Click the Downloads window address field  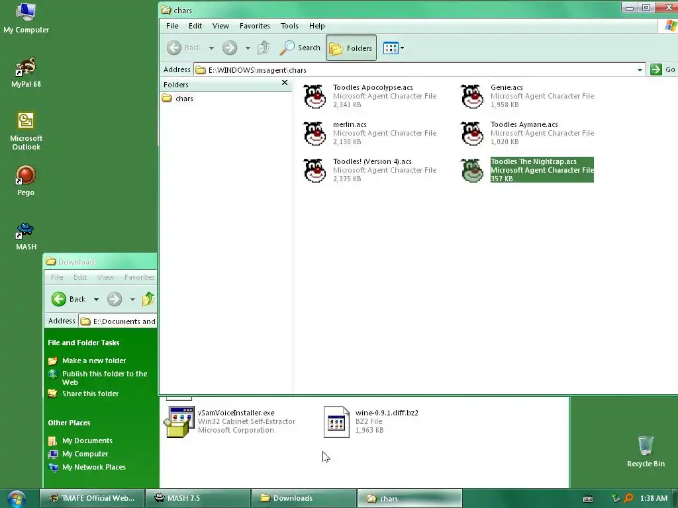[x=118, y=321]
